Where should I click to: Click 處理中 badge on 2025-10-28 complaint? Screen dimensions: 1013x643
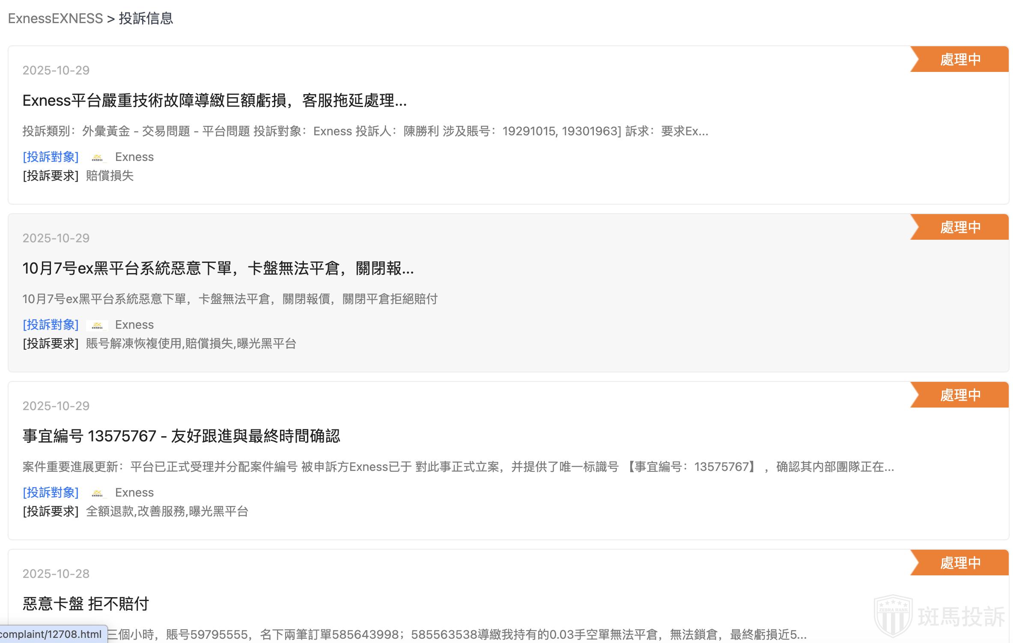[x=959, y=563]
